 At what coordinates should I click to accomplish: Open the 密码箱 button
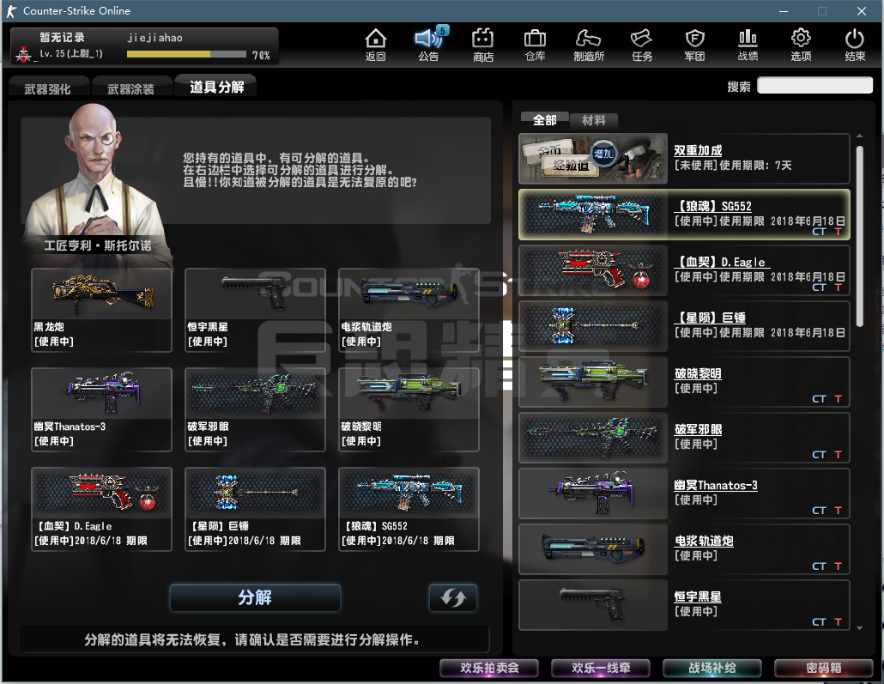coord(824,669)
